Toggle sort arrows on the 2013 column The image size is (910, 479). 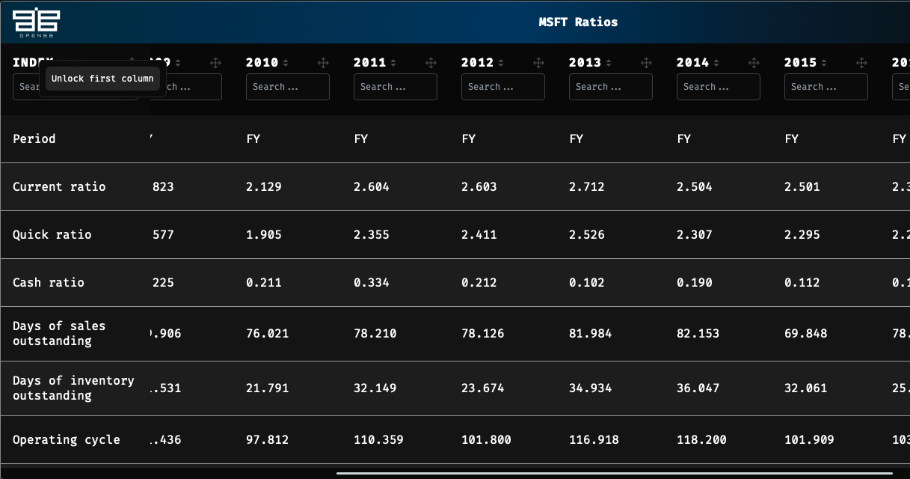(609, 63)
